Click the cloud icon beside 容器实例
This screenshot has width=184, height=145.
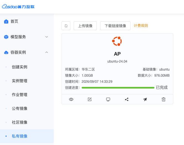tap(6, 52)
